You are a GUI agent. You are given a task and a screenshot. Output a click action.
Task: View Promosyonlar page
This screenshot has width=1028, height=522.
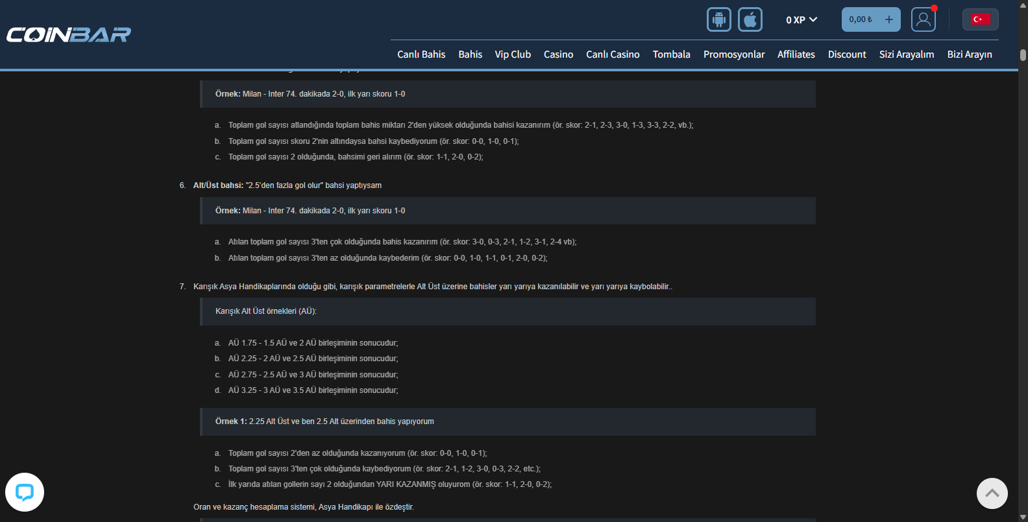pos(734,54)
